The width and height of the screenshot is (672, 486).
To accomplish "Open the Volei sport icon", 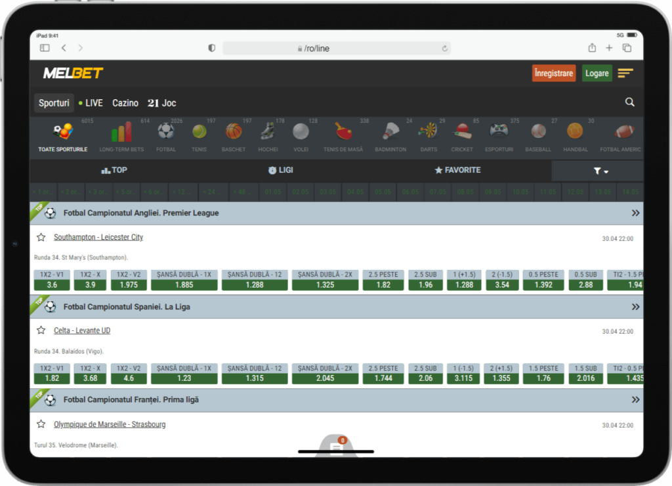I will pyautogui.click(x=301, y=131).
